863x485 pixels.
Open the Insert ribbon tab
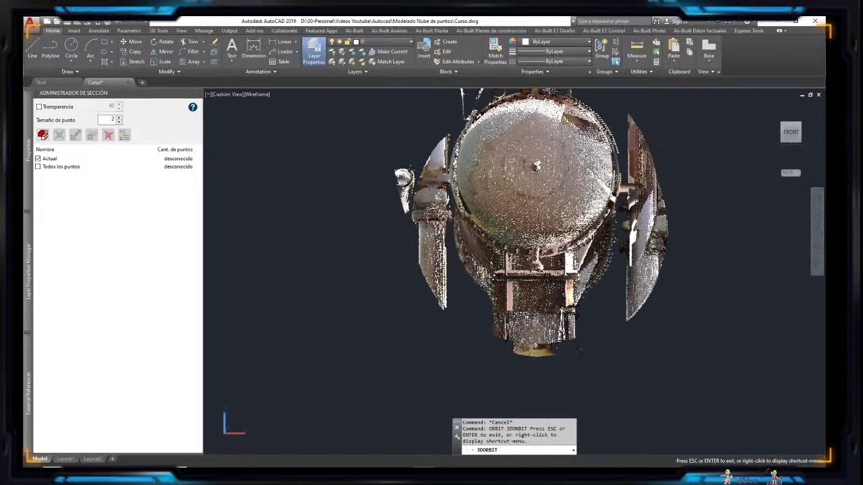[73, 30]
